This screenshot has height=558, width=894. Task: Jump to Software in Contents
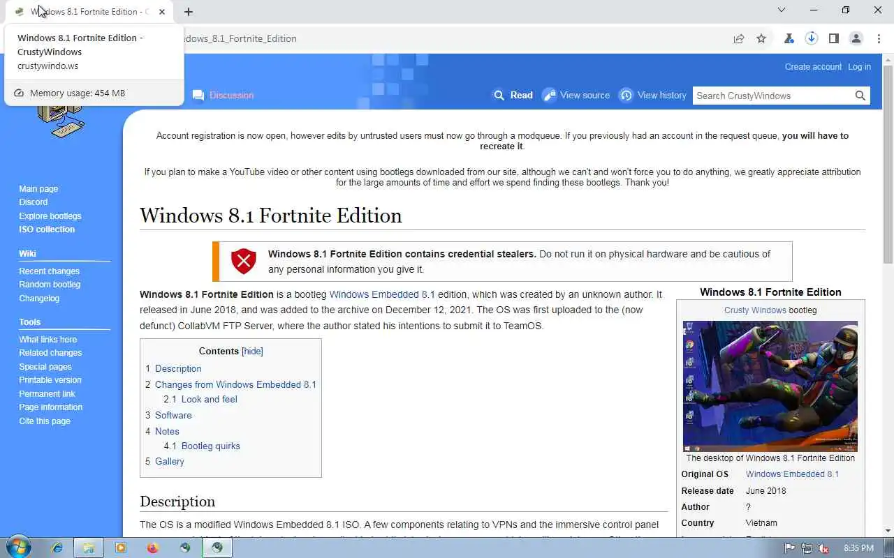click(173, 415)
